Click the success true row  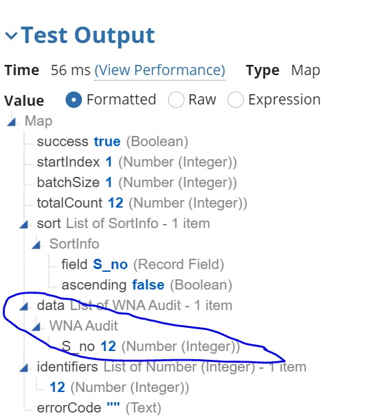(x=113, y=141)
